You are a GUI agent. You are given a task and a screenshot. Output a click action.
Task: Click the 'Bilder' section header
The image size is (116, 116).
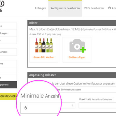click(x=72, y=23)
